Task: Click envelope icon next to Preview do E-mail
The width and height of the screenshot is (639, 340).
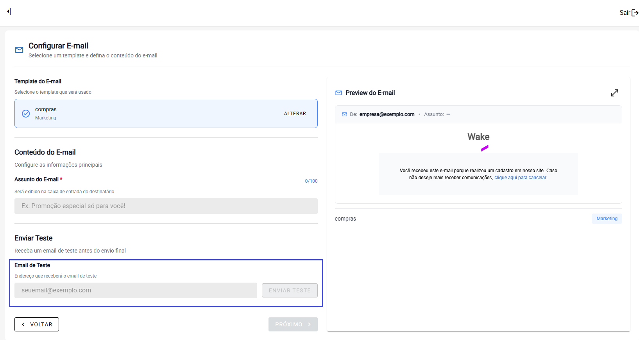Action: 338,93
